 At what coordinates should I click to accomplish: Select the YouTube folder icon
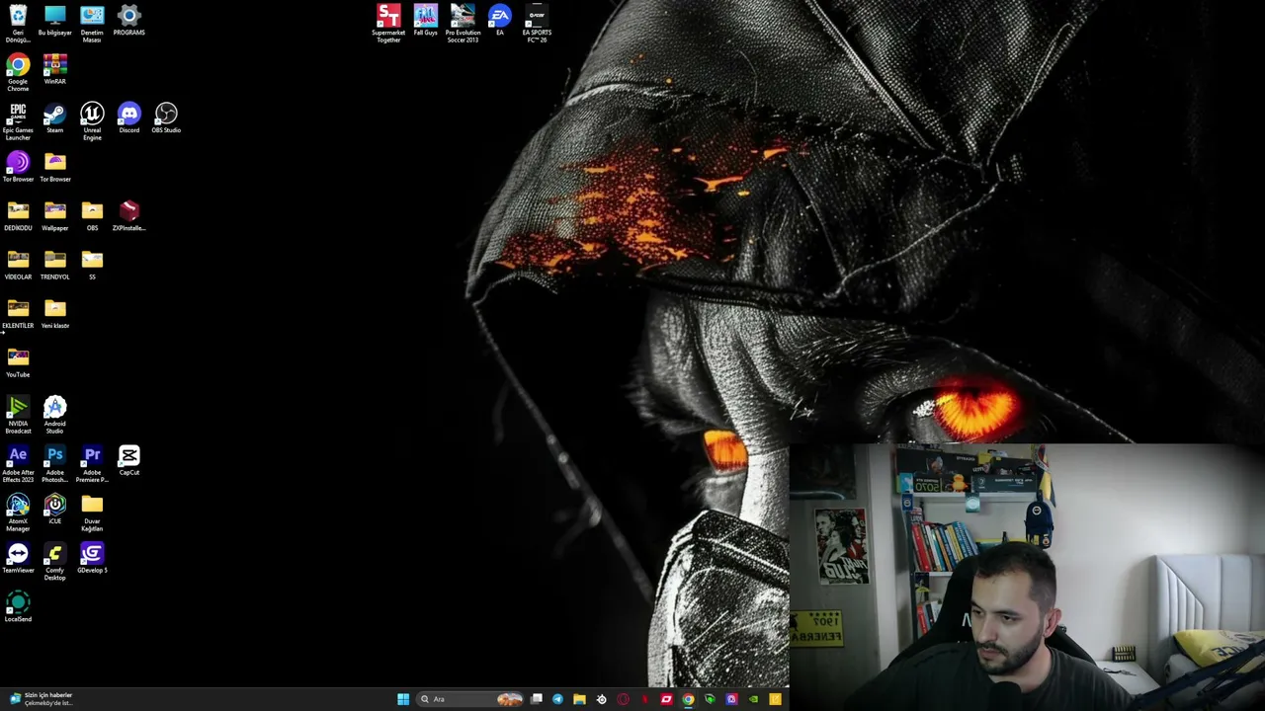[x=18, y=362]
